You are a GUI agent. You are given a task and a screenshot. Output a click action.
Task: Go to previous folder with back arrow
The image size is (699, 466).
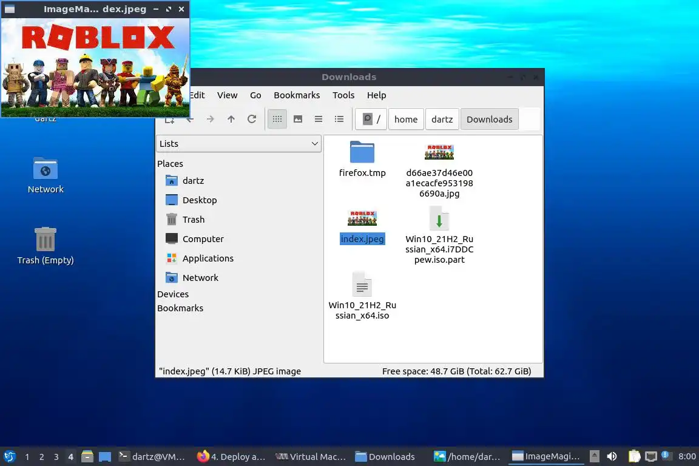click(x=191, y=119)
